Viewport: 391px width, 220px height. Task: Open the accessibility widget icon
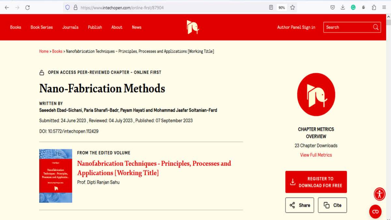[379, 194]
